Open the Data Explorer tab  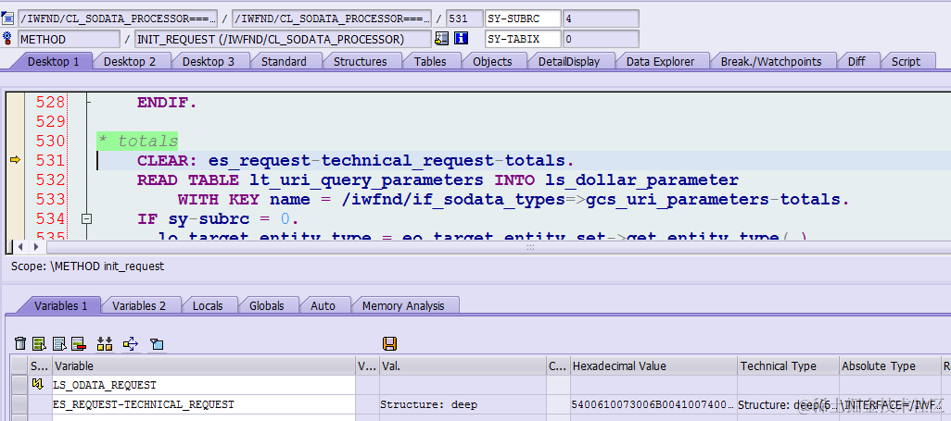pyautogui.click(x=660, y=61)
